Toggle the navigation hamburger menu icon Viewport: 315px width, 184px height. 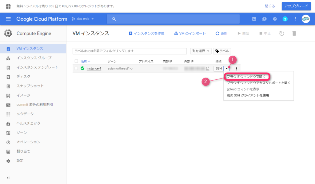[8, 19]
